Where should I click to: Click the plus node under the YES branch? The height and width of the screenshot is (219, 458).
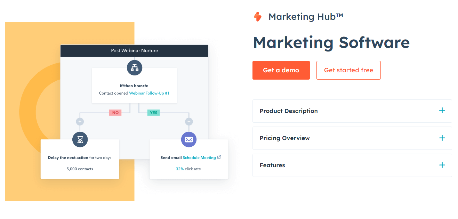click(189, 122)
